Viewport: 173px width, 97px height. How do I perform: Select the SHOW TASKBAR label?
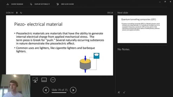pyautogui.click(x=17, y=4)
